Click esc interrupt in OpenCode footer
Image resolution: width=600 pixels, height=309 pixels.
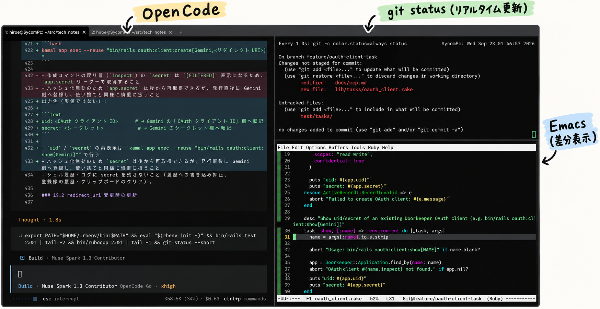61,299
